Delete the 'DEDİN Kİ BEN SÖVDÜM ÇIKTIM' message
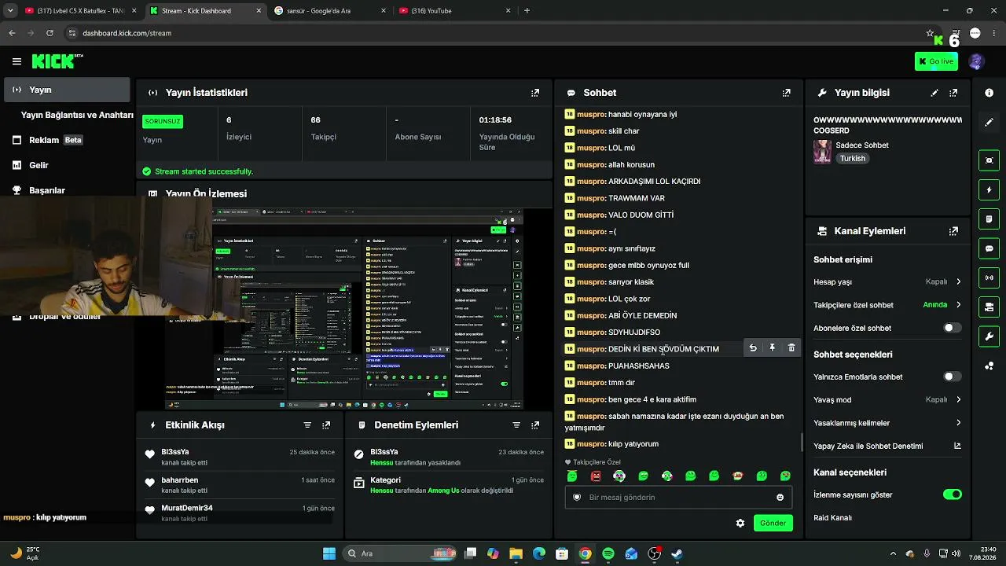This screenshot has width=1006, height=566. click(791, 347)
